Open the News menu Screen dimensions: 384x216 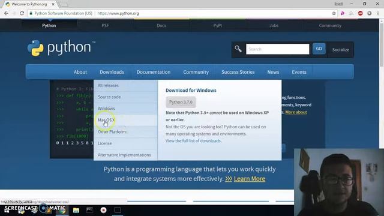coord(273,72)
